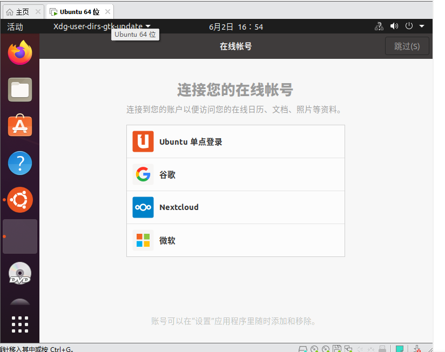Choose the Google account logo
Screen dimensions: 445x352
point(143,174)
